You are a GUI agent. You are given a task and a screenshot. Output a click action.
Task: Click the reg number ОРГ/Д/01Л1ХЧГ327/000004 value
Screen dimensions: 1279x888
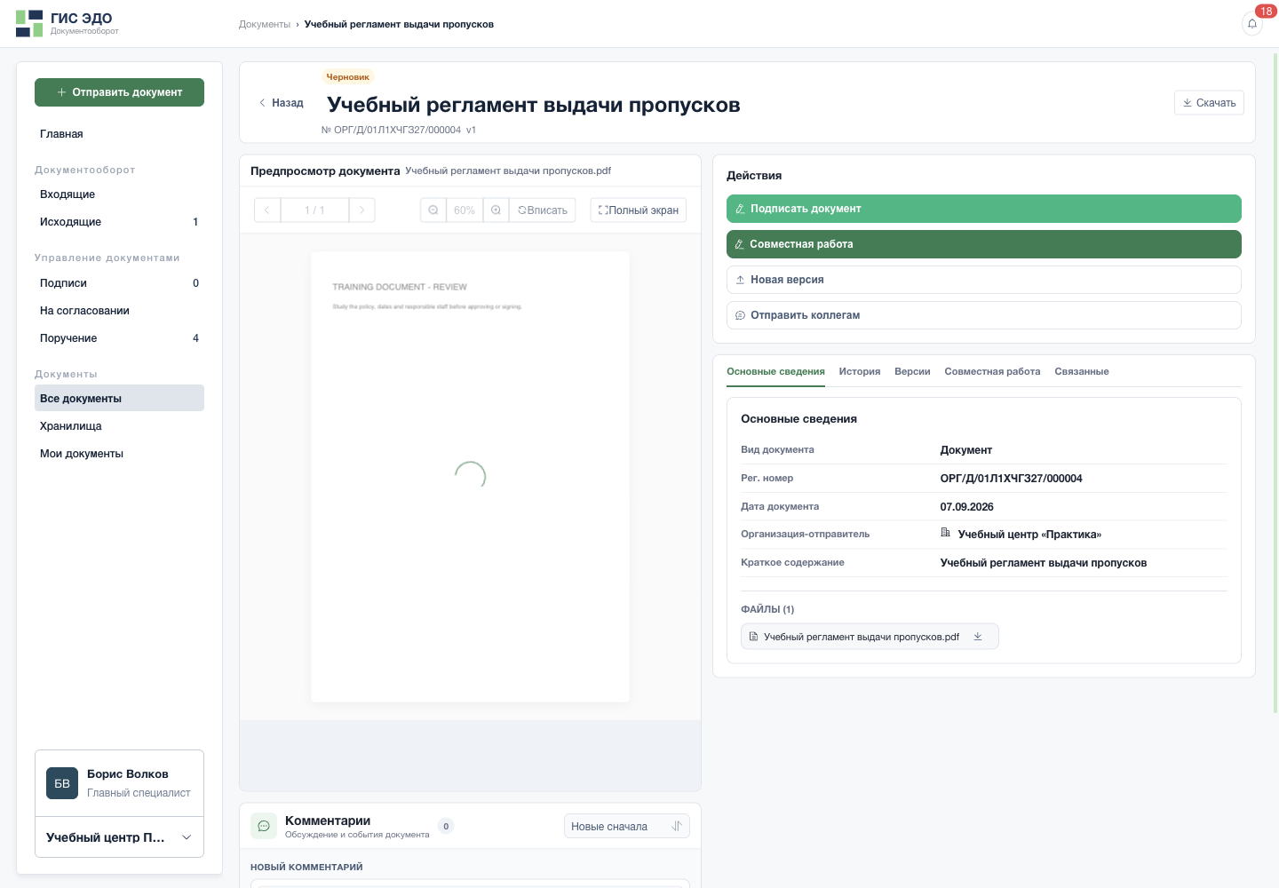coord(1011,478)
